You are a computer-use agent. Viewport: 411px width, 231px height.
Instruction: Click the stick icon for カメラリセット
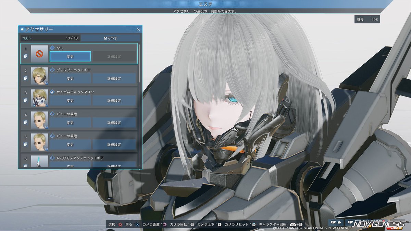(254, 224)
